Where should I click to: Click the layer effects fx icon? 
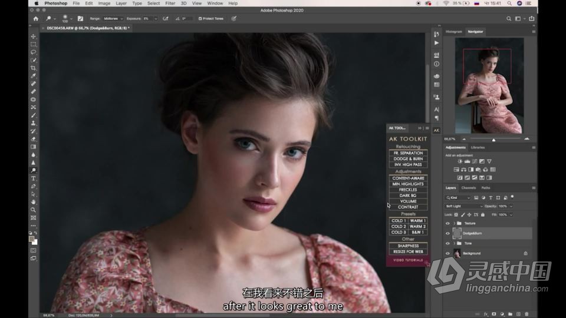[x=486, y=314]
